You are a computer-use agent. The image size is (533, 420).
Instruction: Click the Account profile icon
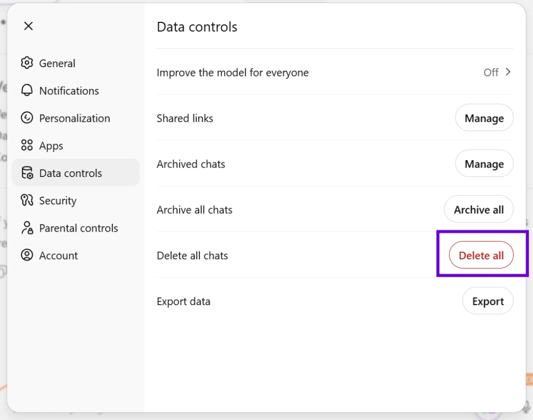(x=27, y=255)
